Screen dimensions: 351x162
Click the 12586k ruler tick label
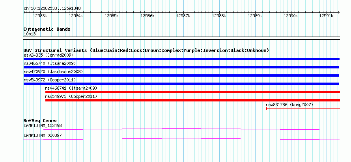pyautogui.click(x=147, y=16)
